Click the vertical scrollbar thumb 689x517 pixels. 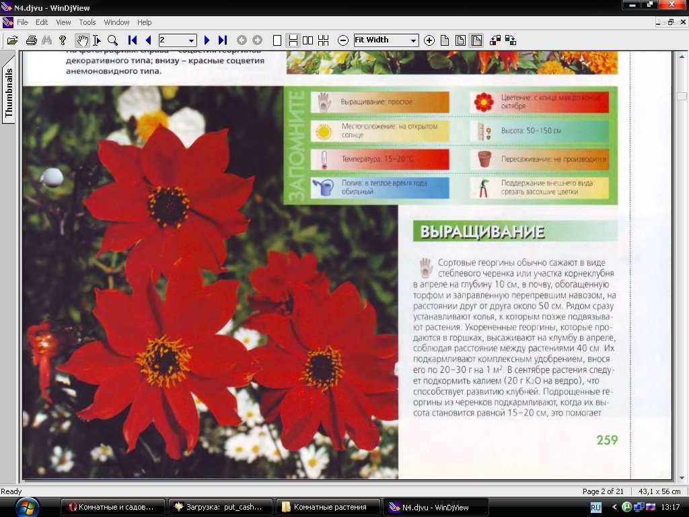682,96
